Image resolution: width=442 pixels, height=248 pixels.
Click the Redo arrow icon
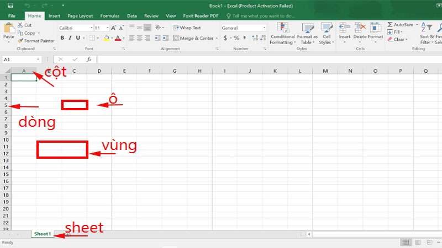click(x=45, y=6)
